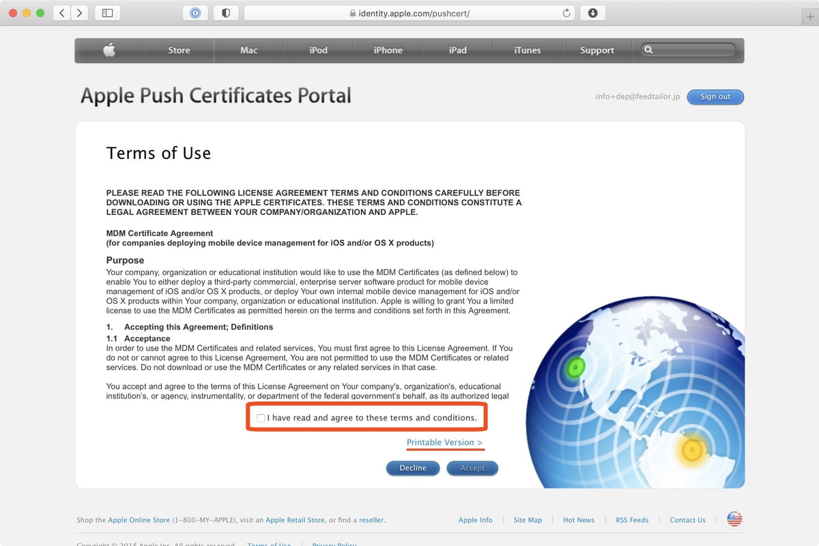Image resolution: width=819 pixels, height=546 pixels.
Task: Open the Site Map footer link
Action: pos(528,520)
